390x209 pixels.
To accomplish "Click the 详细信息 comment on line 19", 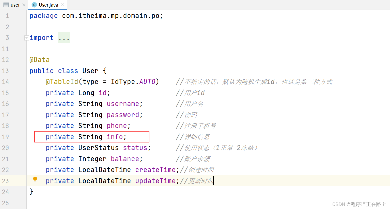I will pos(193,137).
